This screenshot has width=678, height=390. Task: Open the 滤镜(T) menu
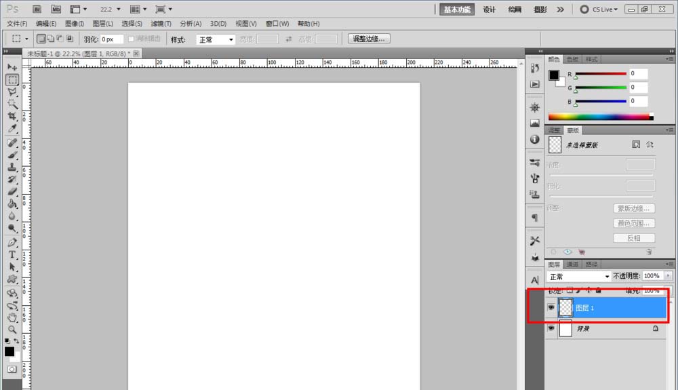click(161, 24)
